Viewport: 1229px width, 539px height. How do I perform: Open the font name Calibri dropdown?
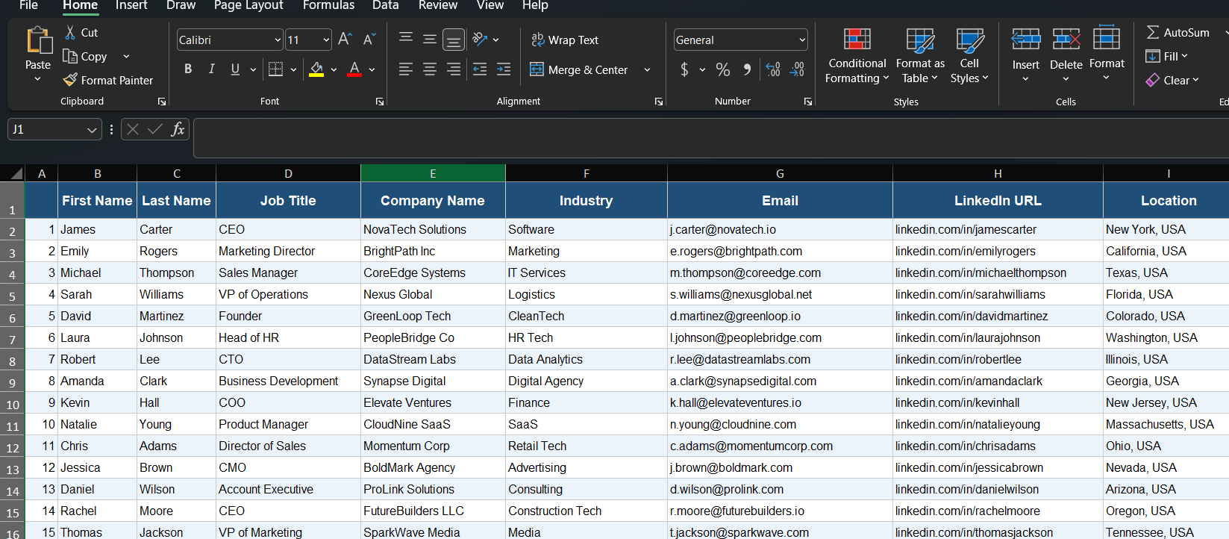tap(278, 40)
